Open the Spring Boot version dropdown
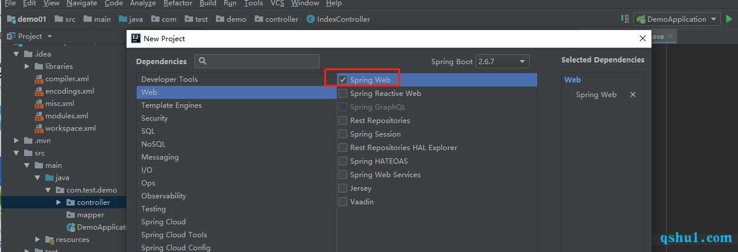 [x=502, y=61]
